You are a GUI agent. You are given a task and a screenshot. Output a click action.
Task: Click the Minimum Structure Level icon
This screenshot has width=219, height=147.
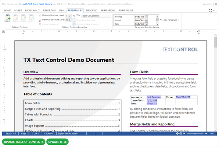click(40, 15)
